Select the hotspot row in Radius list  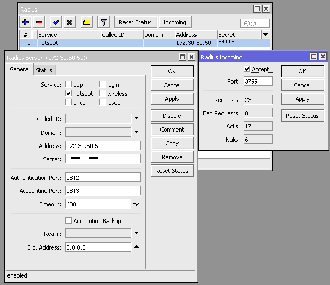point(106,43)
